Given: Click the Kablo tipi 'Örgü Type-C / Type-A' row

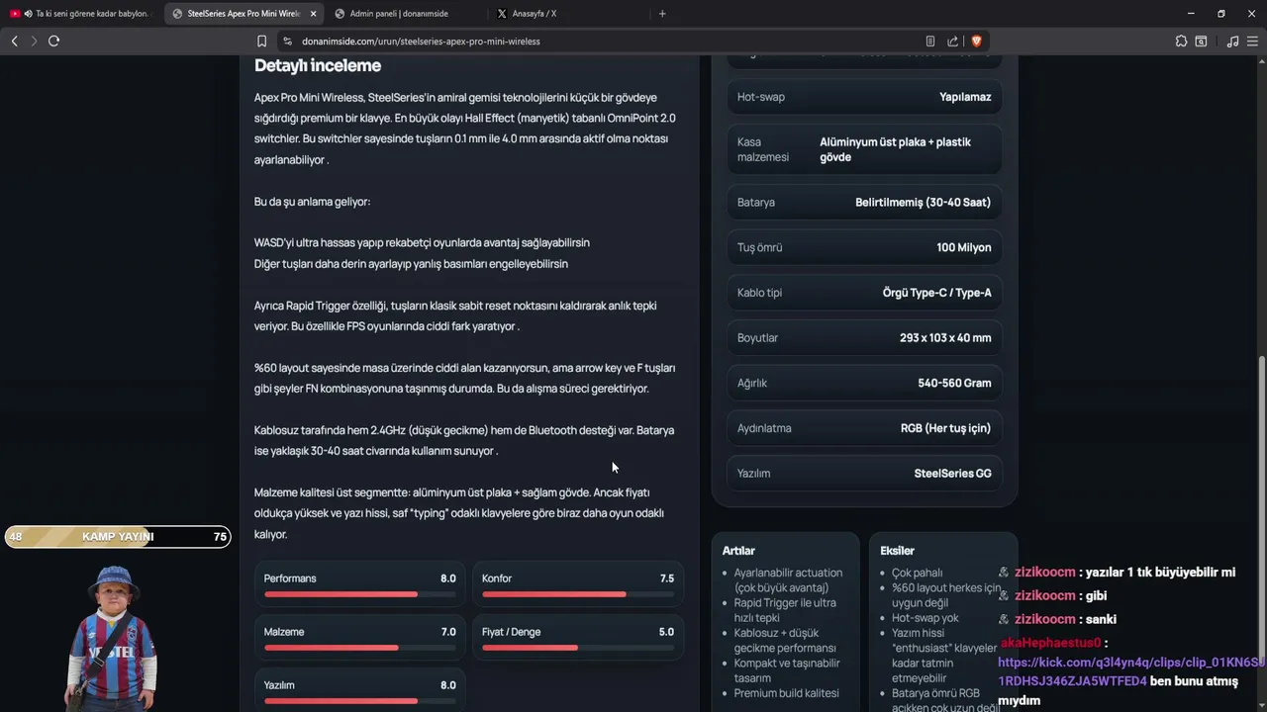Looking at the screenshot, I should coord(864,293).
